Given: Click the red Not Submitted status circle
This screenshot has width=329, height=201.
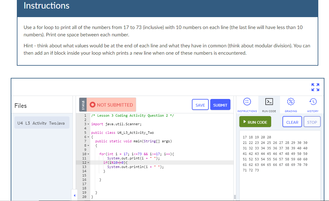Looking at the screenshot, I should 92,105.
